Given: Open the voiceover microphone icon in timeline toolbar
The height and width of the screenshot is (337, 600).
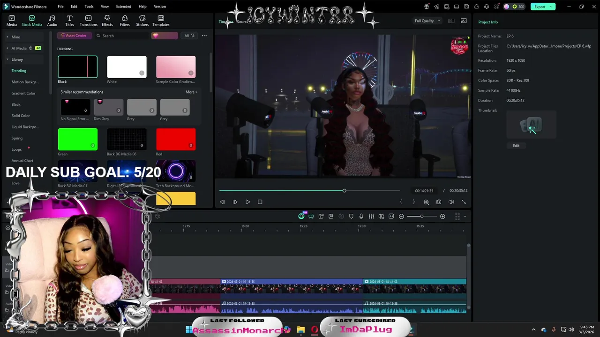Looking at the screenshot, I should 361,216.
